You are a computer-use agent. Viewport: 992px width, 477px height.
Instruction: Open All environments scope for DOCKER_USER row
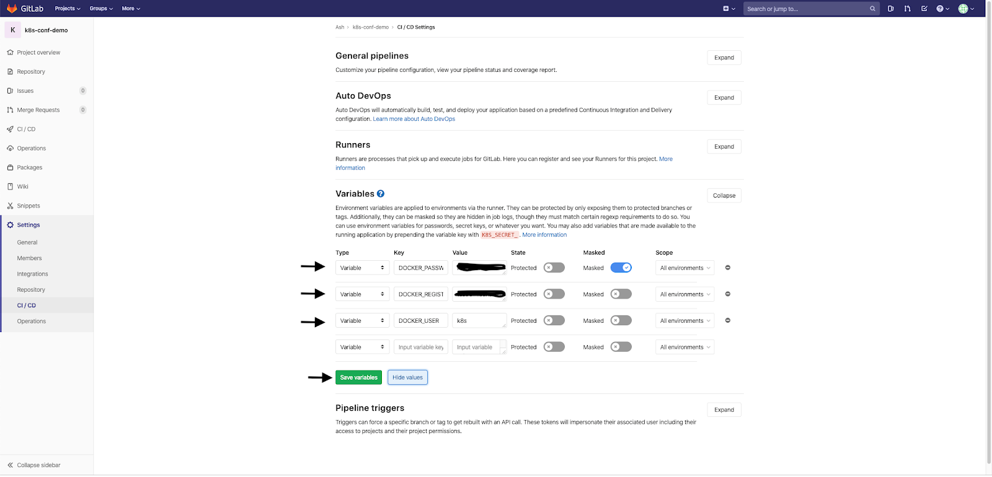pyautogui.click(x=684, y=320)
